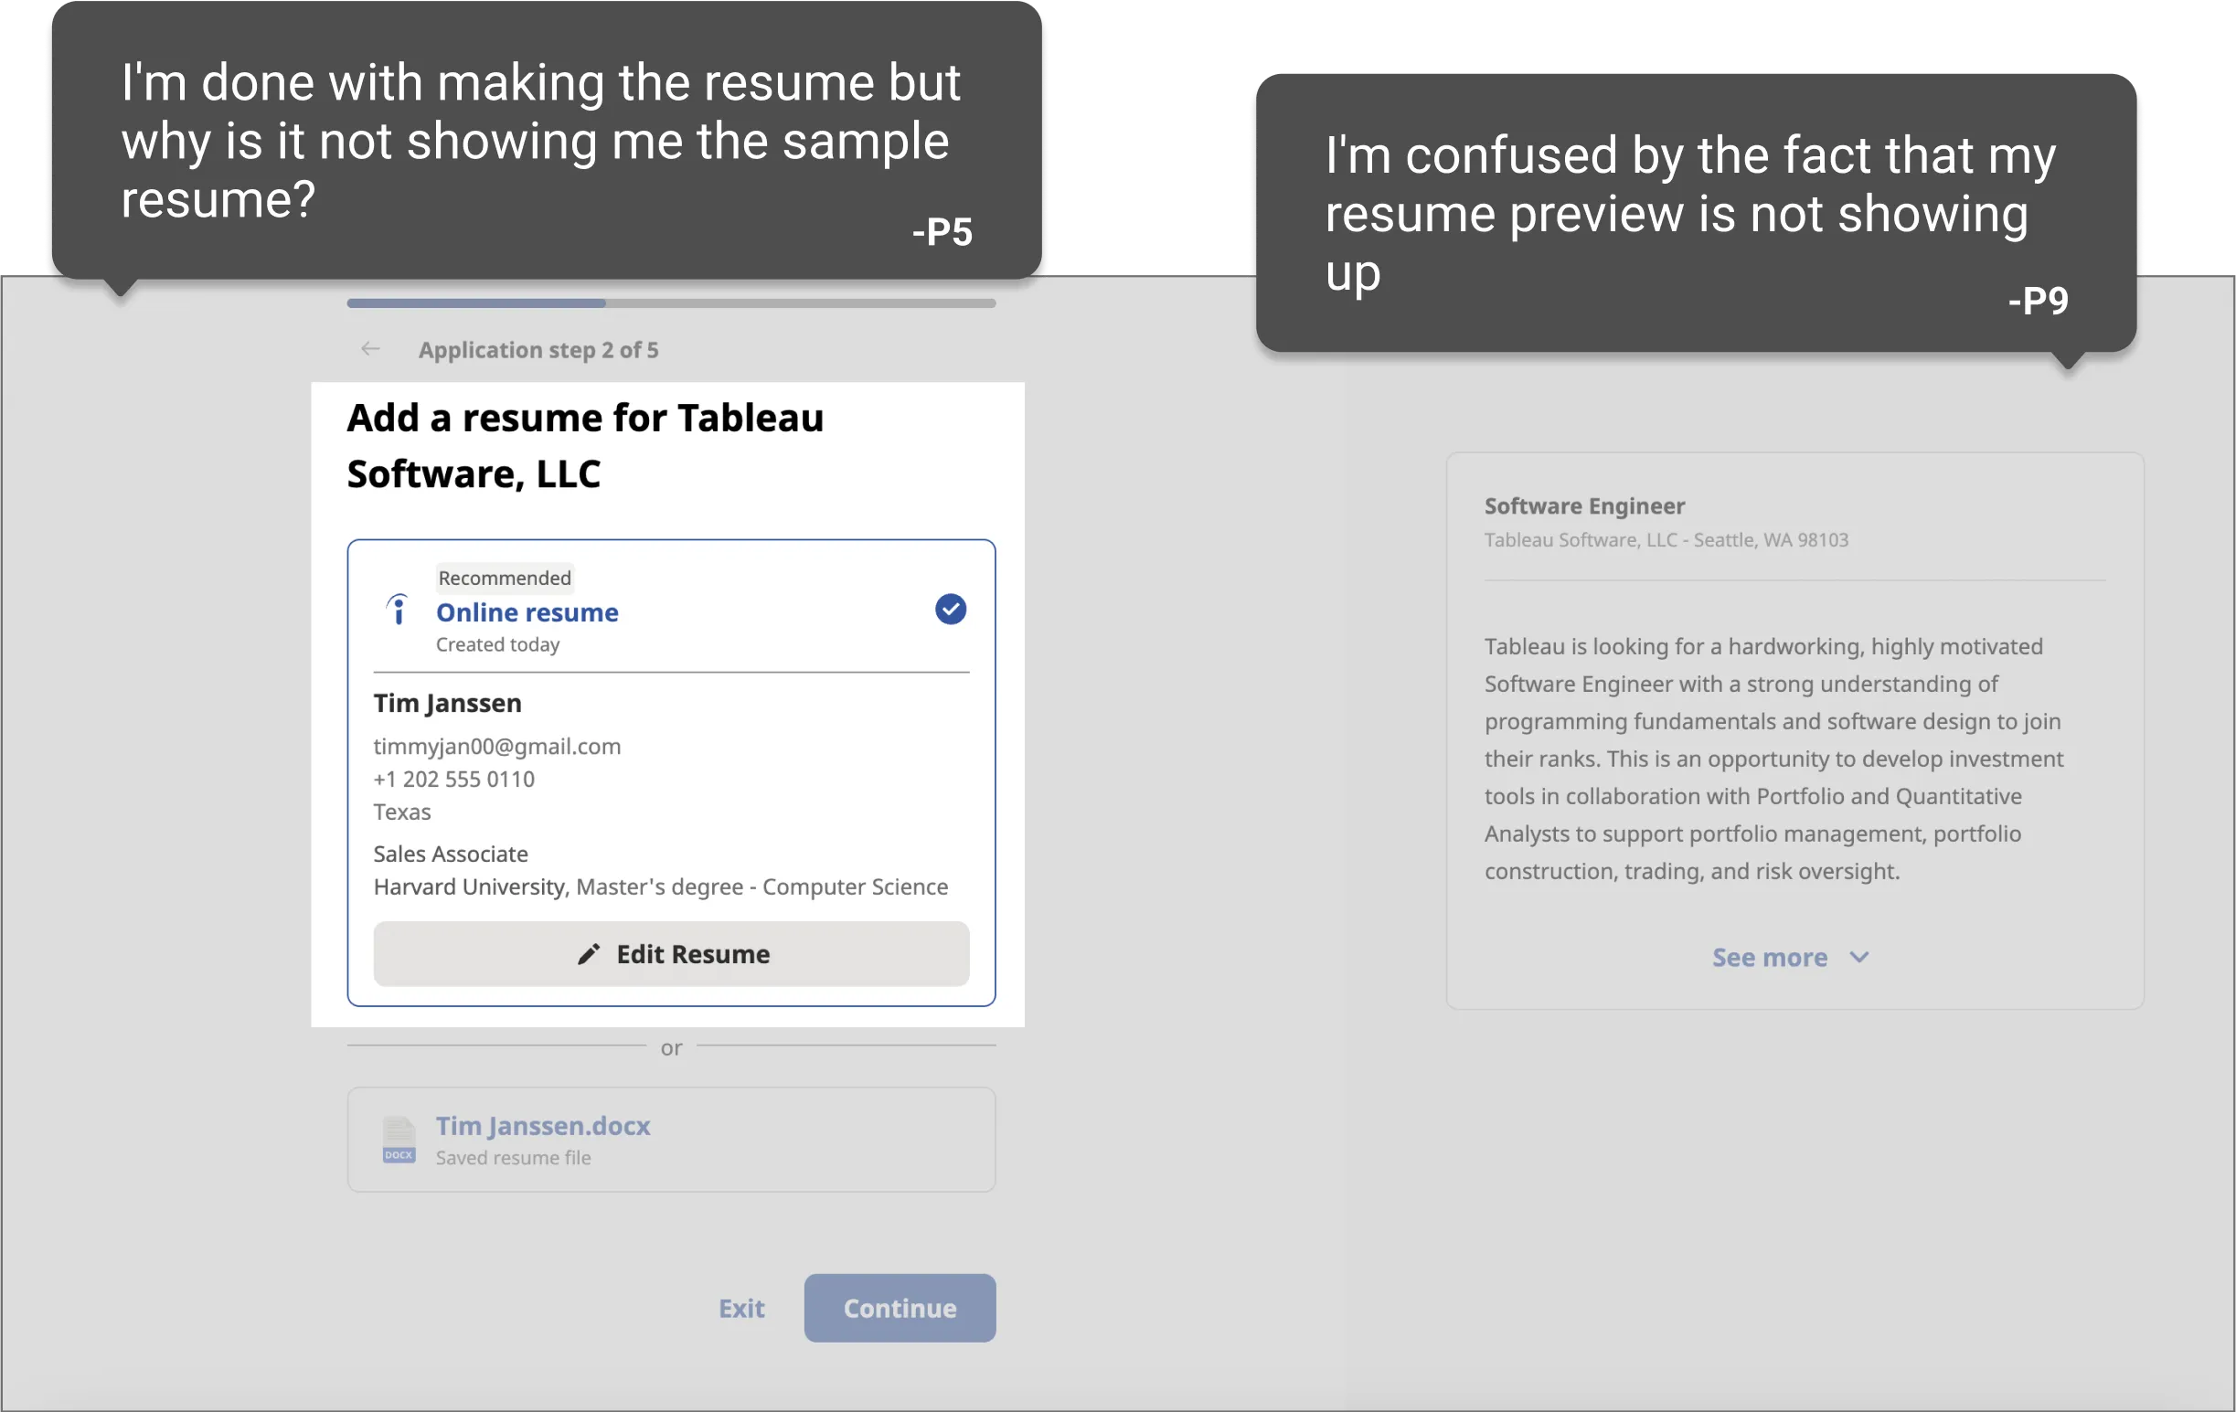2236x1412 pixels.
Task: Click the DOCX file icon
Action: (x=399, y=1140)
